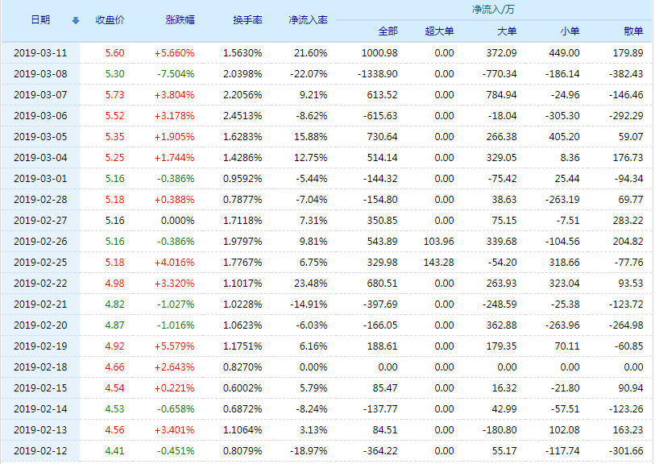Select the 大单 sub-column header
This screenshot has width=655, height=464.
(507, 31)
